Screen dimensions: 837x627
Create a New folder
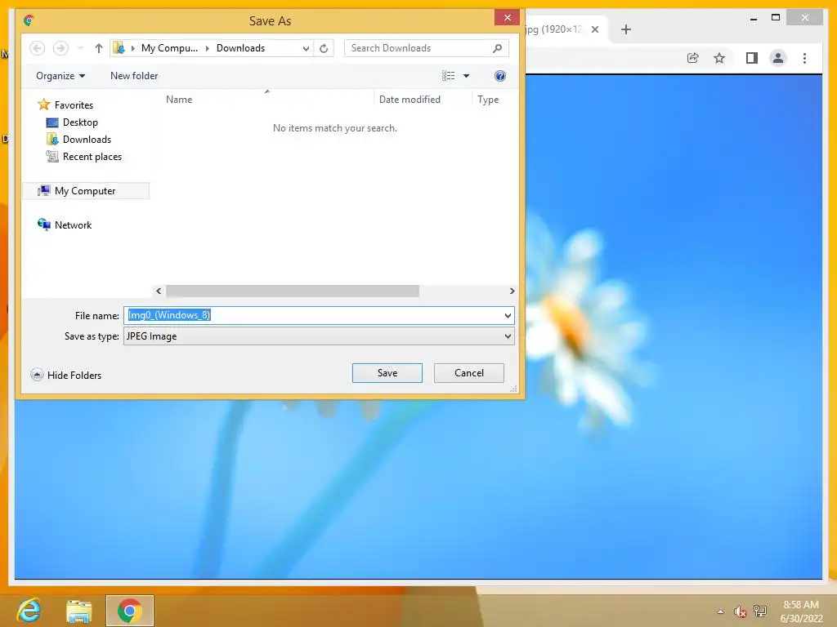coord(134,76)
